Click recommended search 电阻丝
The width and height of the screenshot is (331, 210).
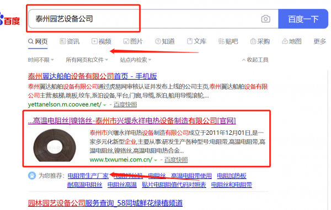click(x=157, y=176)
